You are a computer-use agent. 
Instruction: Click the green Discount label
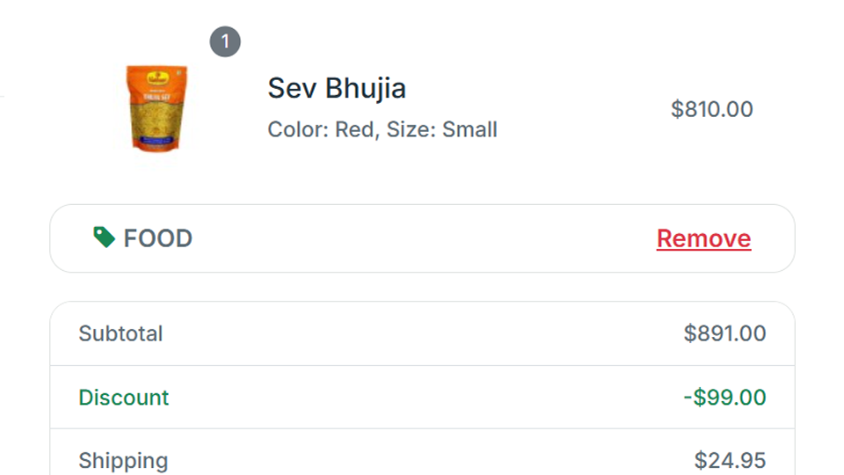pyautogui.click(x=124, y=398)
